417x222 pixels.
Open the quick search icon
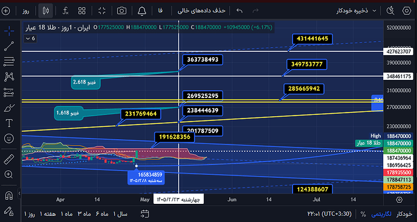(x=390, y=11)
